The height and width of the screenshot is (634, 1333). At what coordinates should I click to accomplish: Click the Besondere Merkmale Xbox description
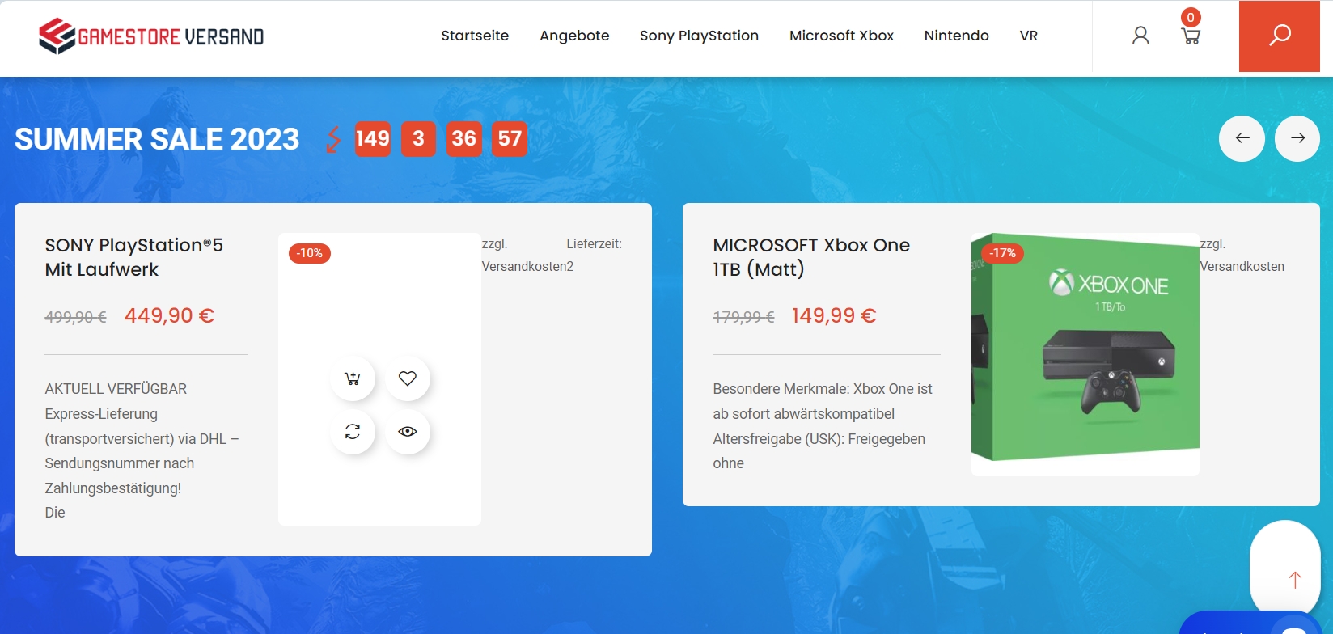823,426
